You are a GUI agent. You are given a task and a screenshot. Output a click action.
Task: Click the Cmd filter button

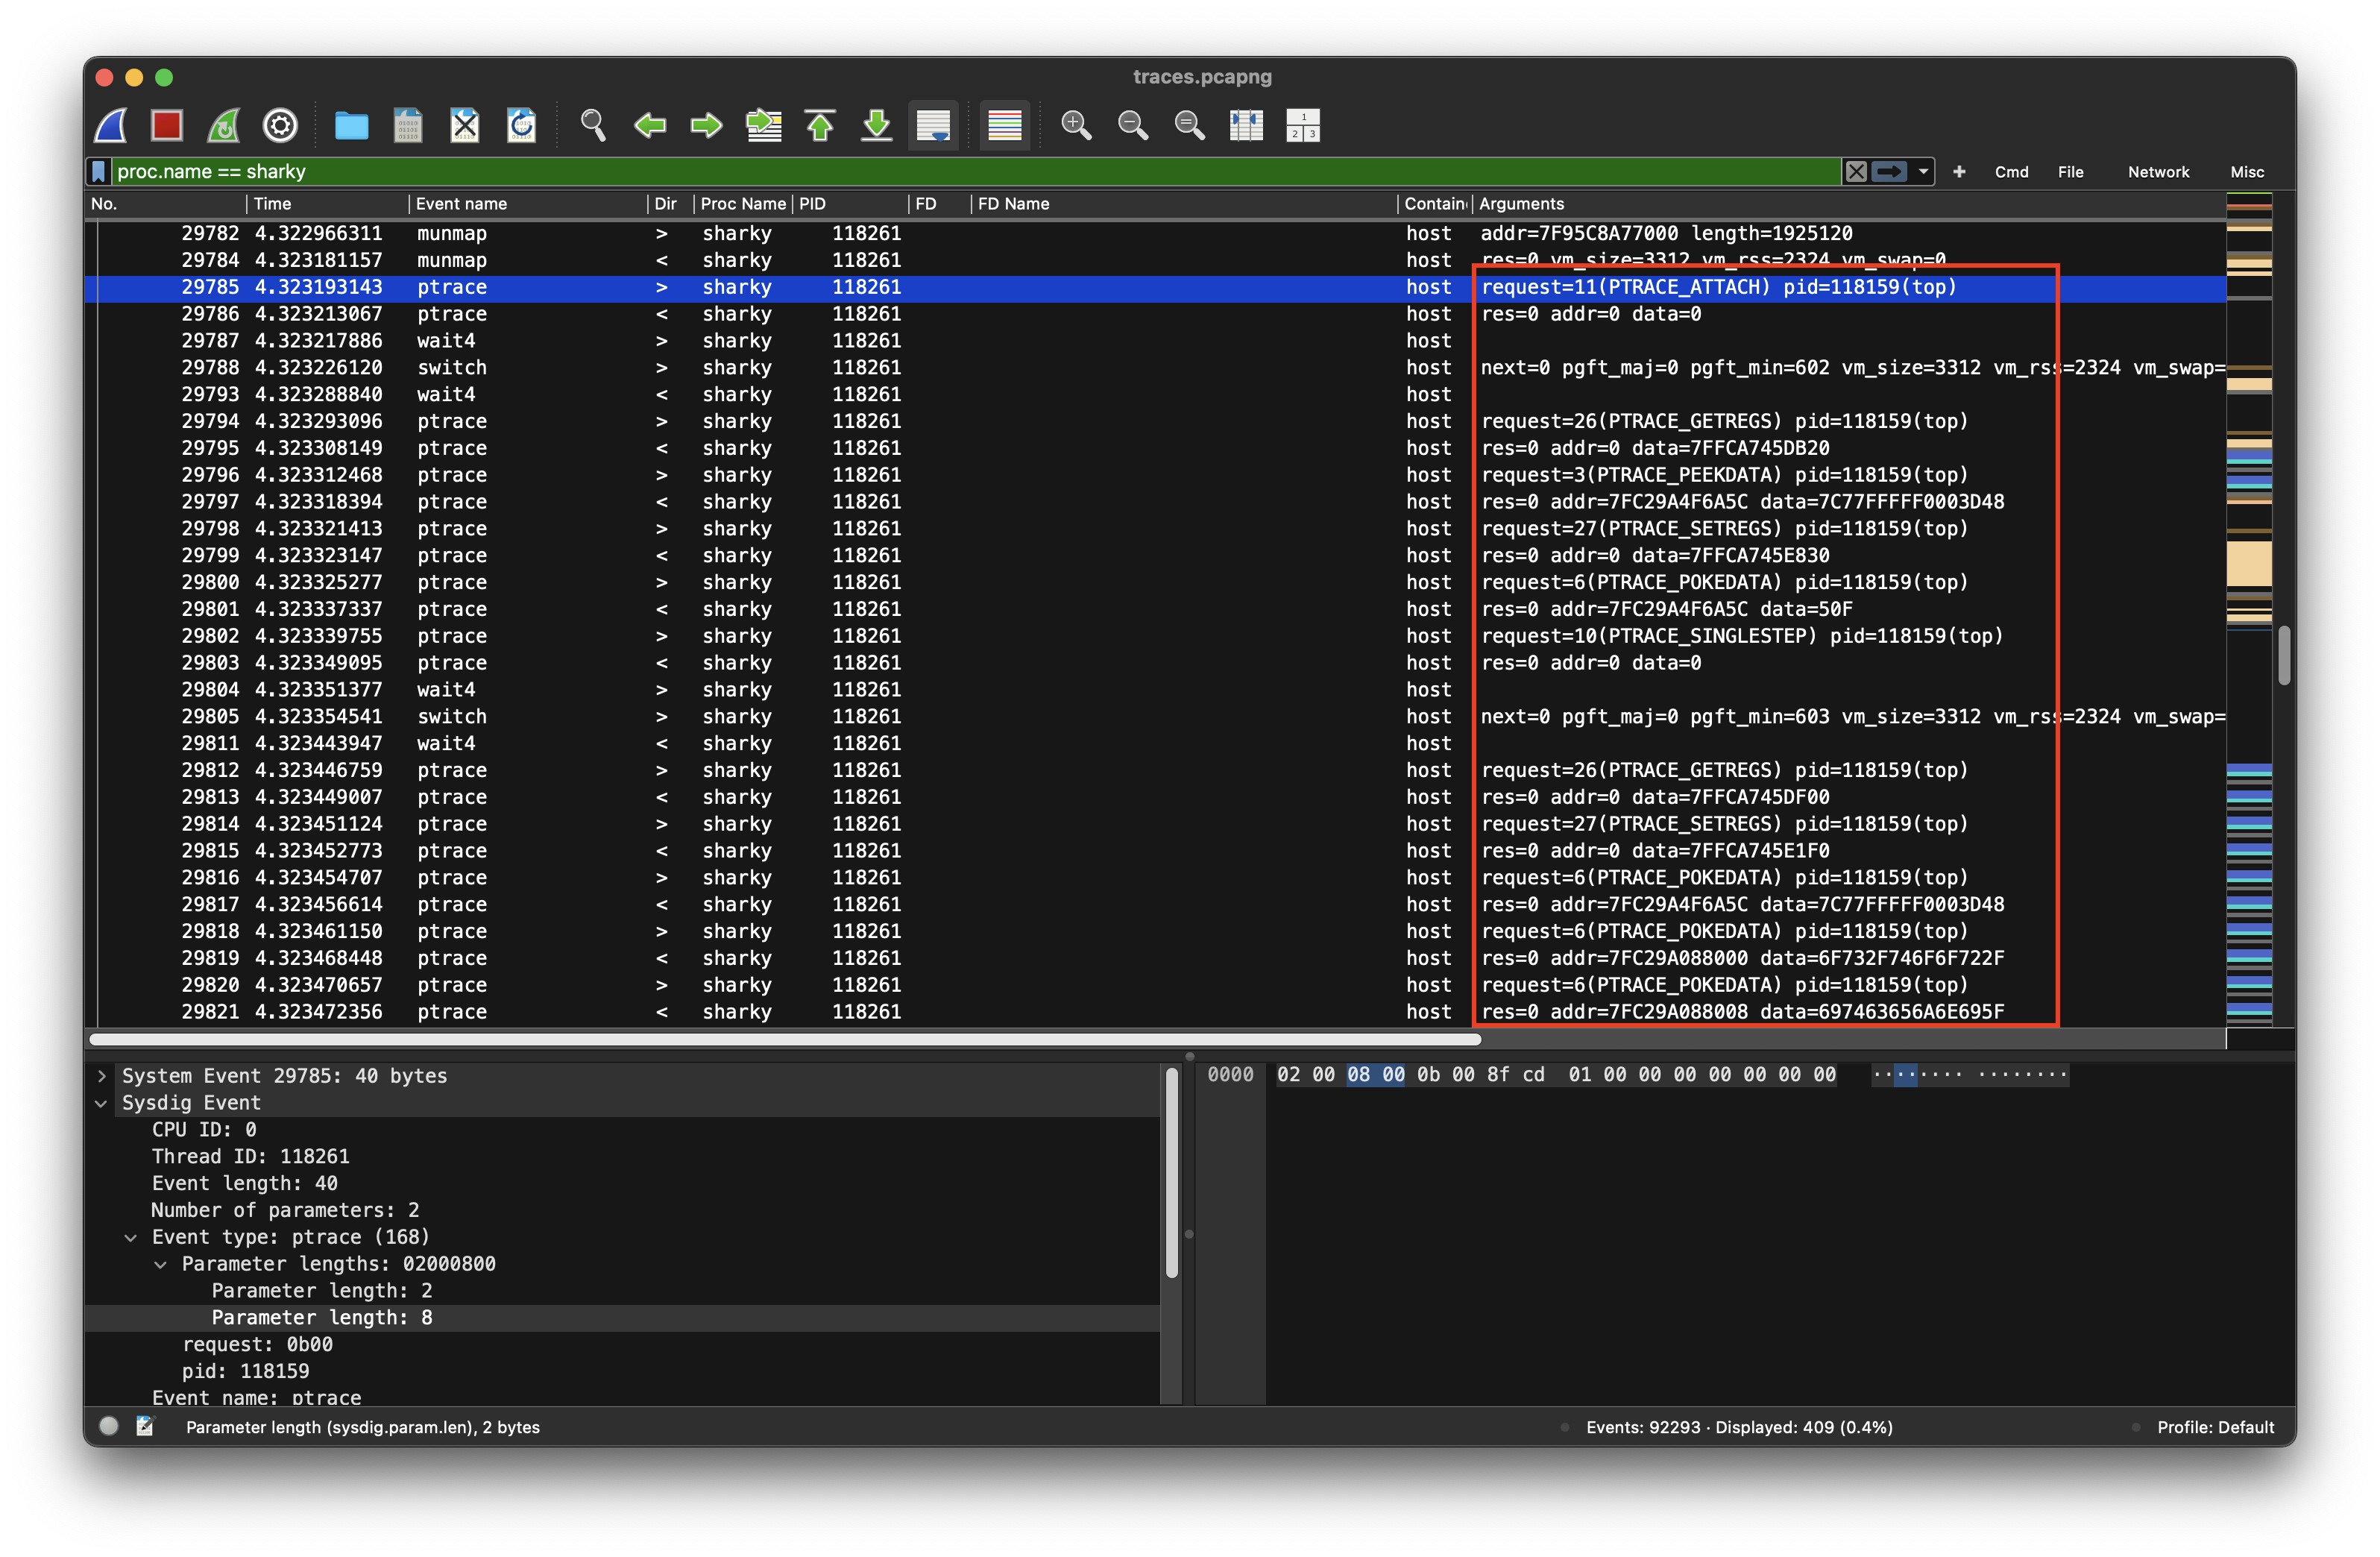click(2011, 172)
